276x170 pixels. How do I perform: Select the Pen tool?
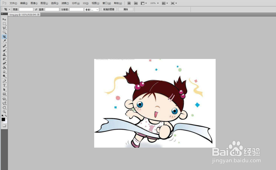pyautogui.click(x=4, y=81)
